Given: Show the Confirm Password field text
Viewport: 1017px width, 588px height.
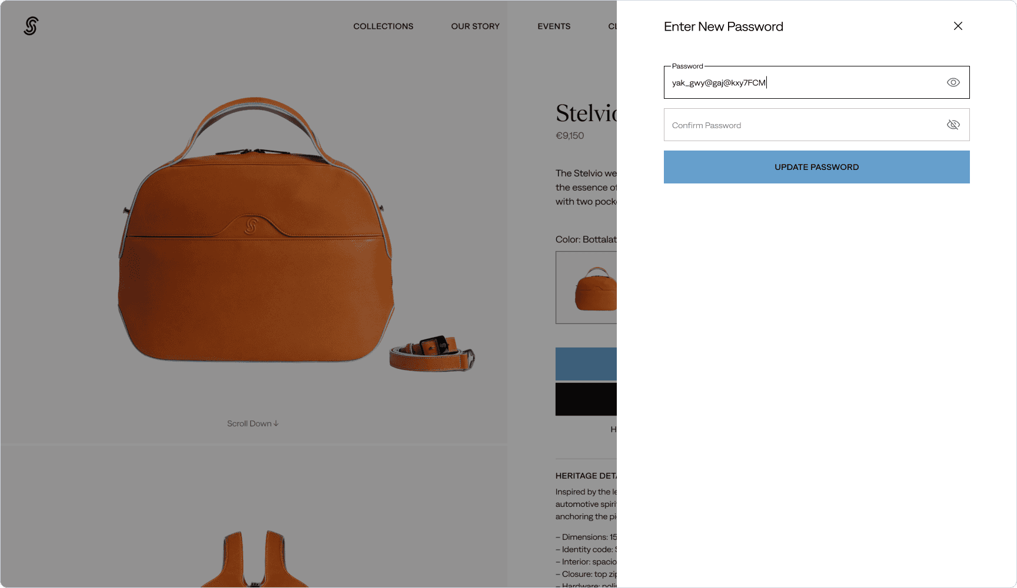Looking at the screenshot, I should point(953,125).
